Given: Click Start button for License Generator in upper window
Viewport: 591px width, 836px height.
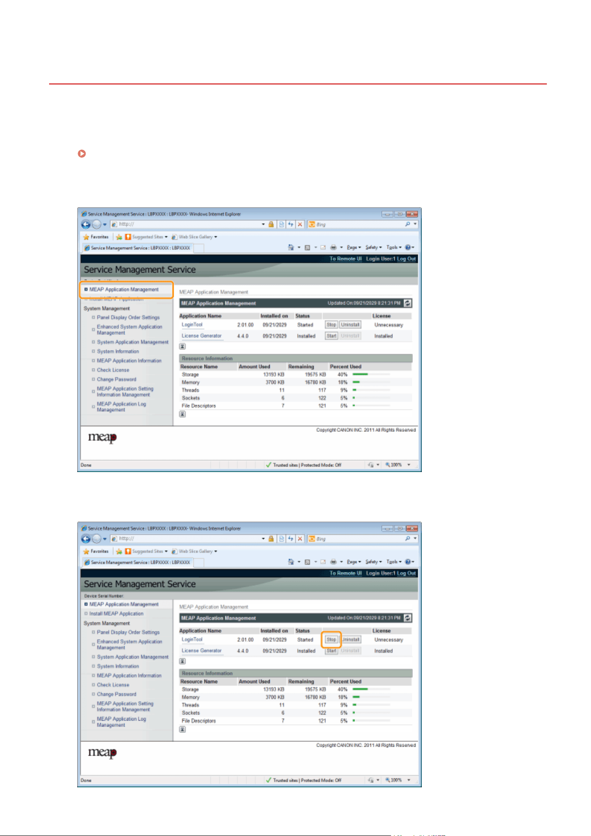Looking at the screenshot, I should (x=331, y=336).
